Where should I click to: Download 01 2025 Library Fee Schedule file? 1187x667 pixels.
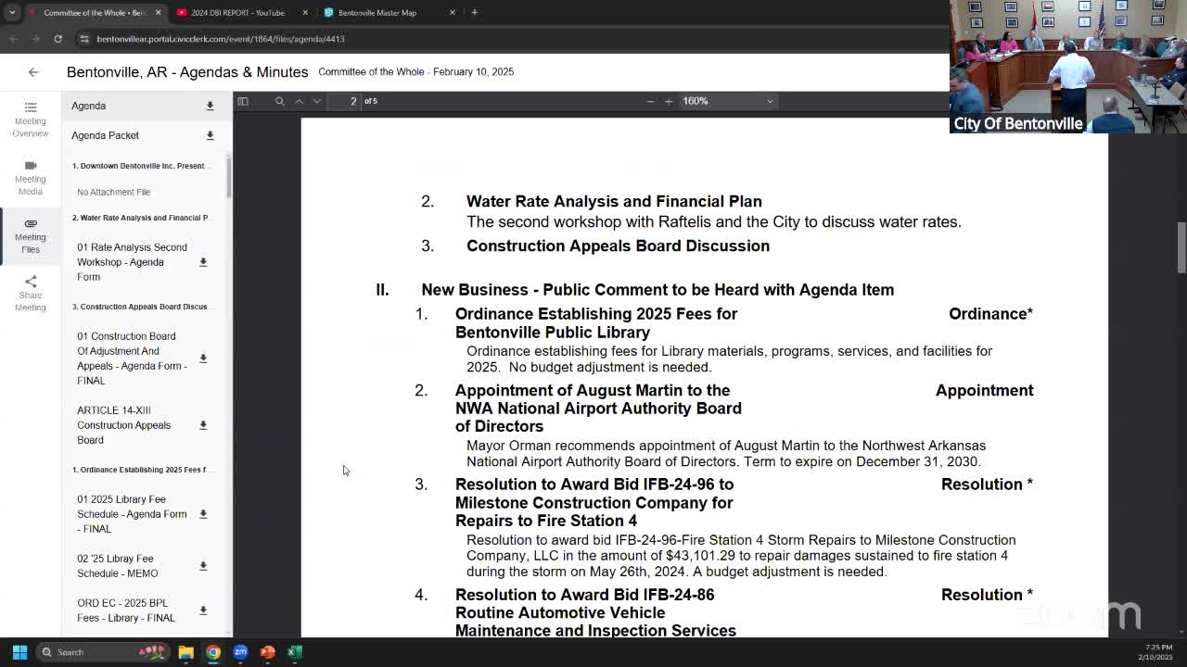[203, 514]
